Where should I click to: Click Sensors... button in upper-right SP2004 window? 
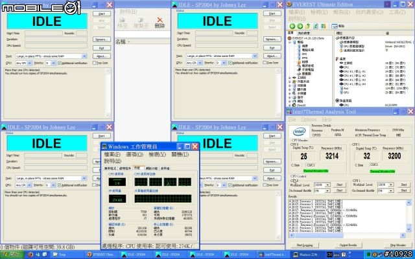tap(272, 39)
